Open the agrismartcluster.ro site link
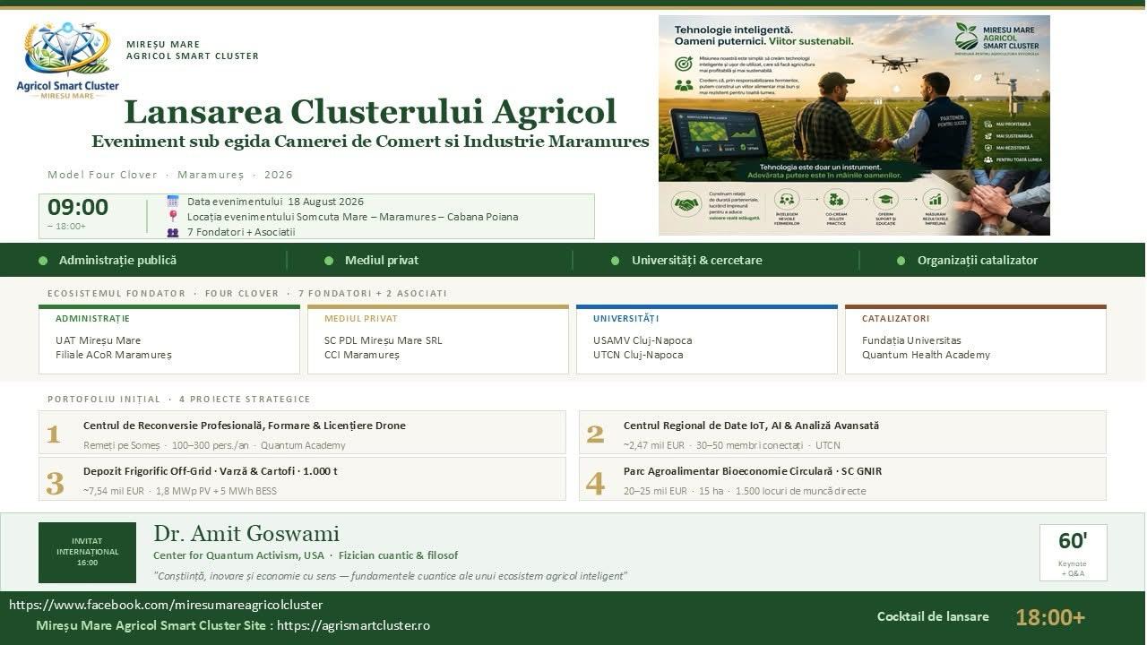This screenshot has height=645, width=1147. tap(354, 625)
